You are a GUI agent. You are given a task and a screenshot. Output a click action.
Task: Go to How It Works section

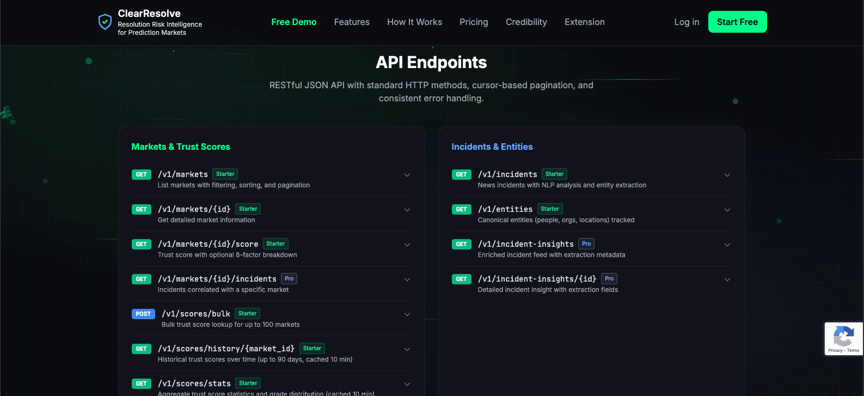click(x=414, y=22)
